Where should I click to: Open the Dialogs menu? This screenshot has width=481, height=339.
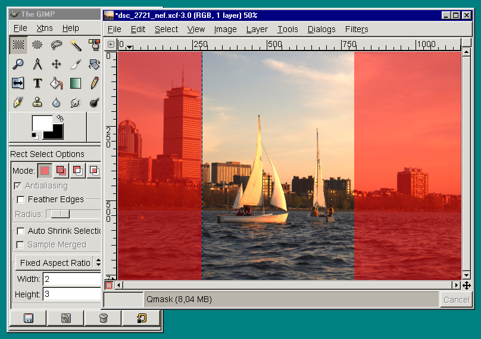click(321, 29)
